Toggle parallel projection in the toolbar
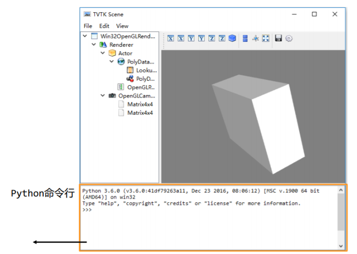This screenshot has height=254, width=357. [245, 38]
